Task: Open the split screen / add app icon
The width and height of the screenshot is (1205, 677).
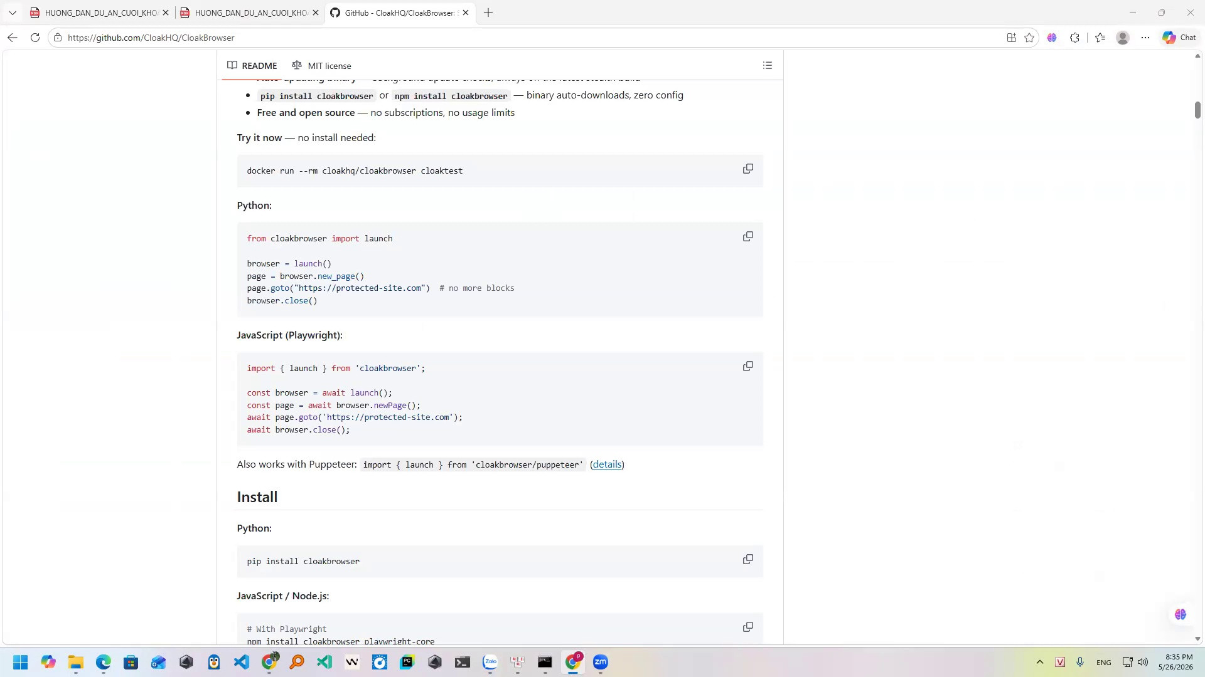Action: coord(1012,38)
